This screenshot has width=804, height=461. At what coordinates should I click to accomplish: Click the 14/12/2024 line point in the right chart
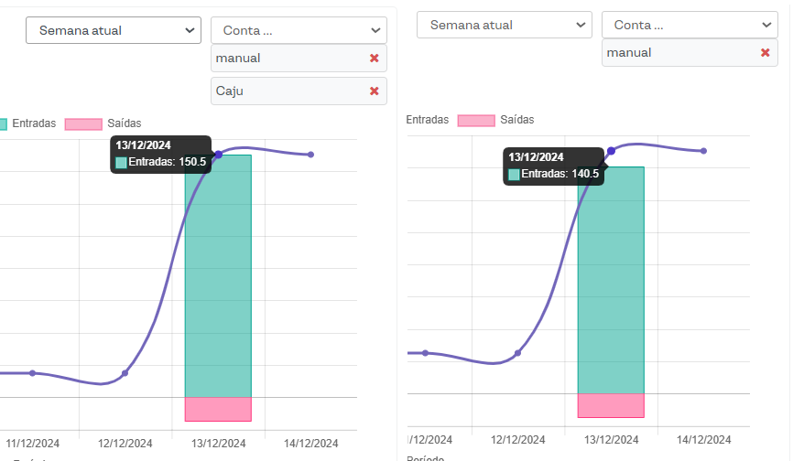click(x=703, y=151)
